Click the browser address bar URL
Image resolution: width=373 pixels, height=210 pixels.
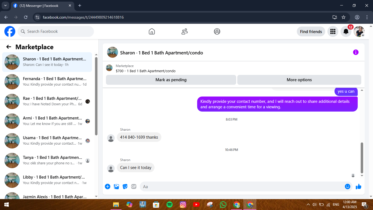pyautogui.click(x=83, y=17)
